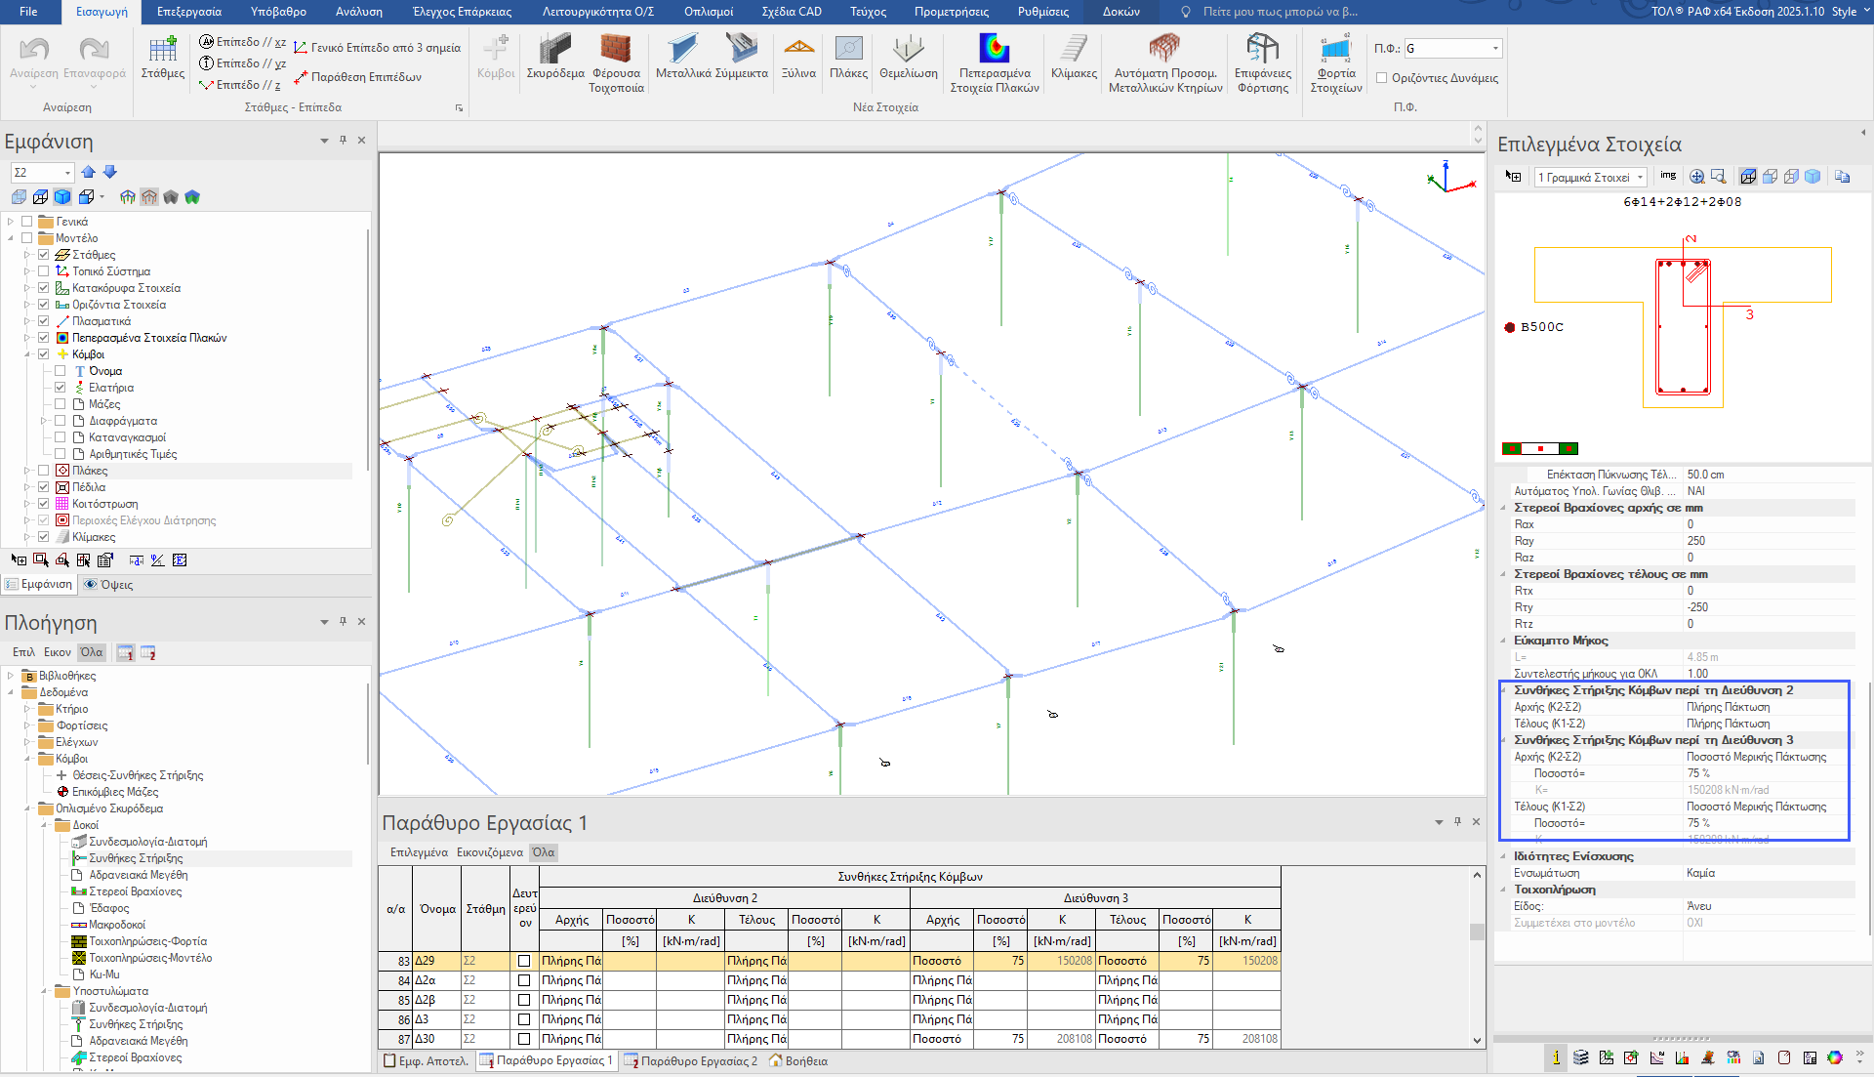Click the Σκυρόδεμα concrete elements icon

click(554, 52)
